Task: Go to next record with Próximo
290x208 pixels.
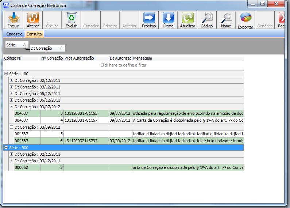Action: (149, 18)
